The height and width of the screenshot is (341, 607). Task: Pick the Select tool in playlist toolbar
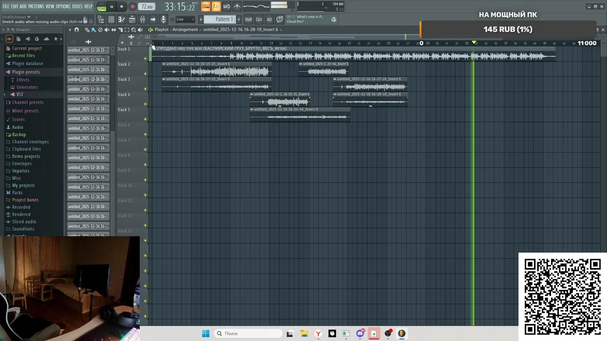click(127, 30)
